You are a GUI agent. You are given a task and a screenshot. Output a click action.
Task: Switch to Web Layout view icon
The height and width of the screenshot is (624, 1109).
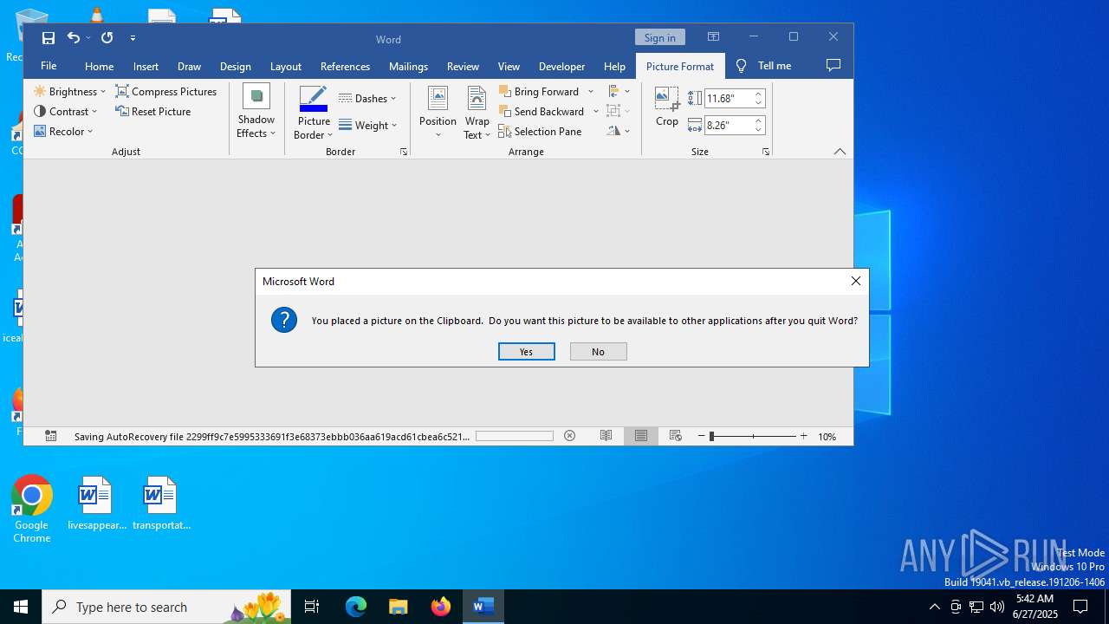pyautogui.click(x=676, y=436)
